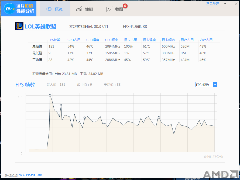240x180 pixels.
Task: Click the 最大值：181 chart label
Action: (56, 85)
